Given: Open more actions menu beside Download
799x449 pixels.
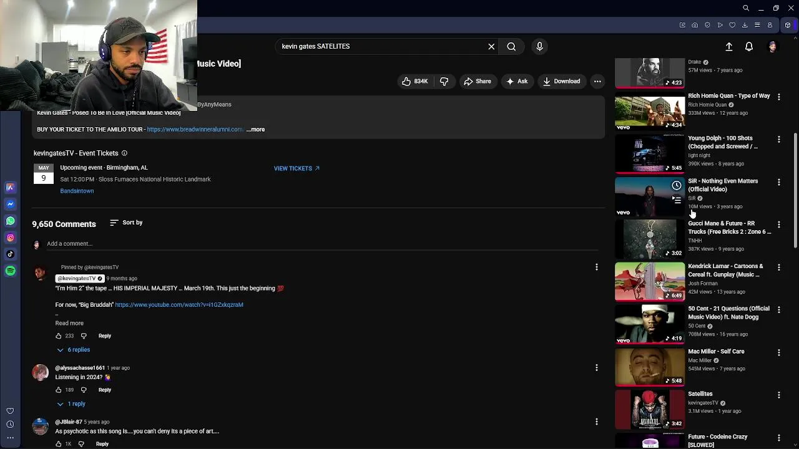Looking at the screenshot, I should coord(597,81).
